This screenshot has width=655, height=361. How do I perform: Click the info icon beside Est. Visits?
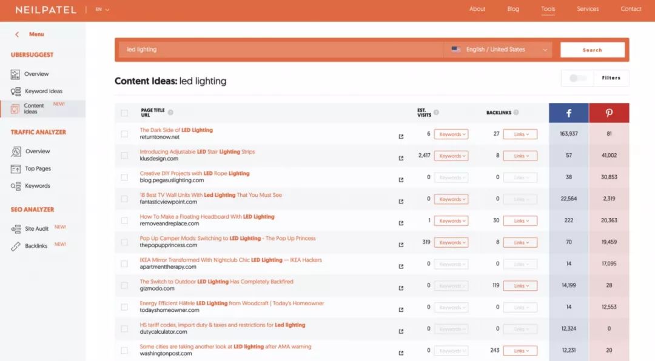pyautogui.click(x=436, y=112)
